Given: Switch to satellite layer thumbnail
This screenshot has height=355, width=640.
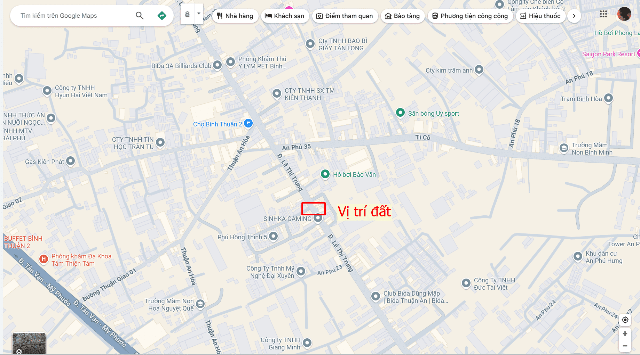Looking at the screenshot, I should coord(29,344).
